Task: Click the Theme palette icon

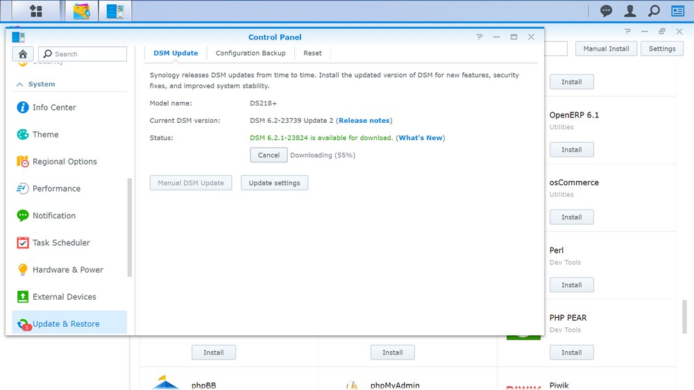Action: tap(23, 134)
